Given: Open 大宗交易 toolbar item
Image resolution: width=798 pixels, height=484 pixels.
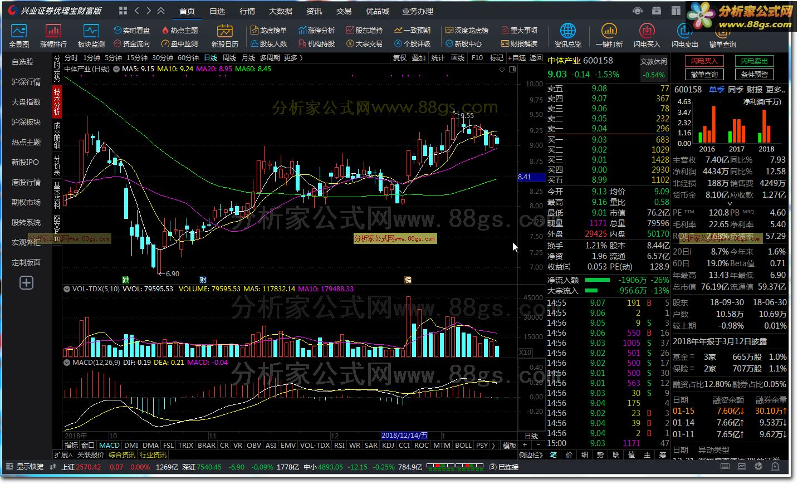Looking at the screenshot, I should pos(364,43).
